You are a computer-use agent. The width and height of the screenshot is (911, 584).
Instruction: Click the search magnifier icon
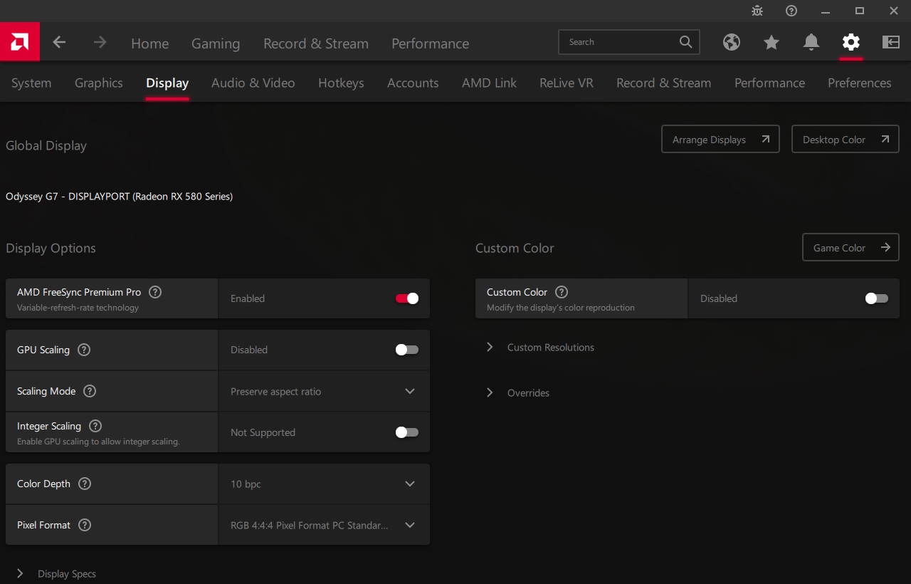[685, 42]
